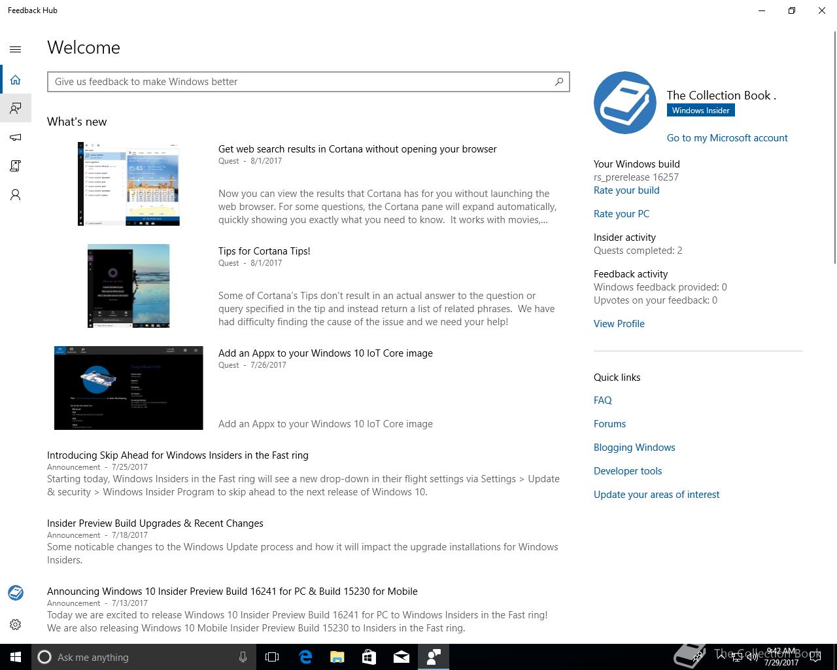Click 'Windows feedback provided: 0' text
Viewport: 837px width, 670px height.
point(660,287)
